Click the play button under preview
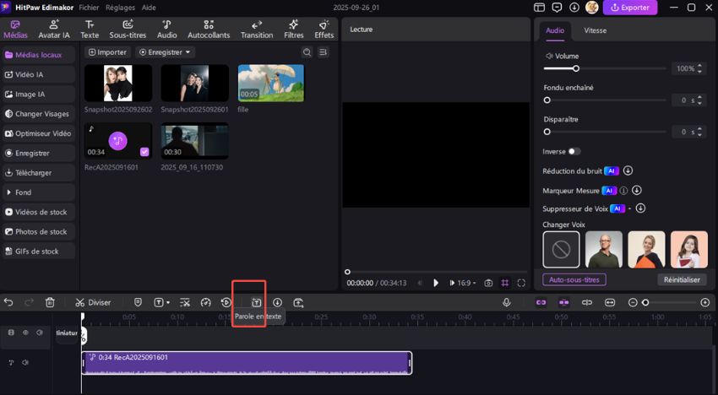The width and height of the screenshot is (718, 395). tap(436, 283)
